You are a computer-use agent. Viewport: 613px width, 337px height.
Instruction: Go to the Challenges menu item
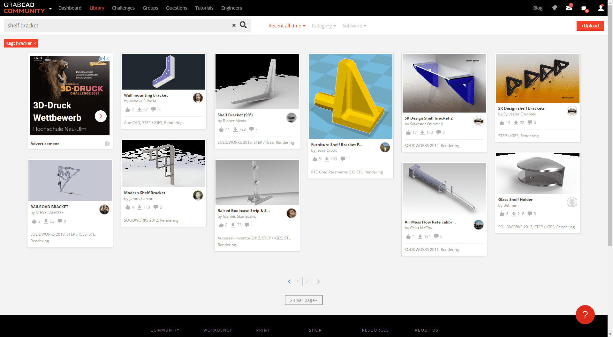pos(123,8)
